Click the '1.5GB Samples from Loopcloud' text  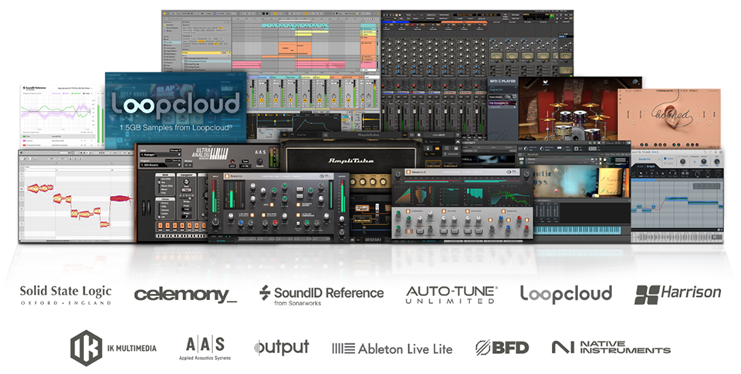pos(176,128)
